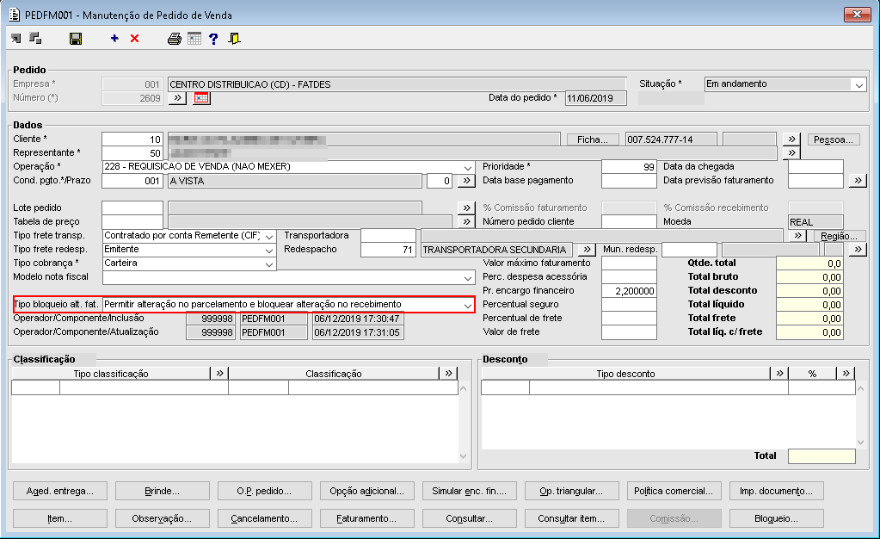Viewport: 880px width, 539px height.
Task: Click the printer icon in toolbar
Action: point(175,38)
